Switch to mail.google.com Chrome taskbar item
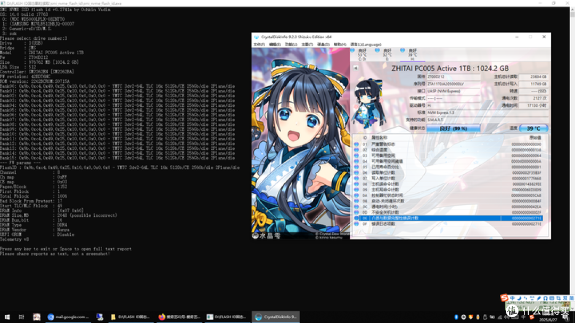 [x=69, y=317]
